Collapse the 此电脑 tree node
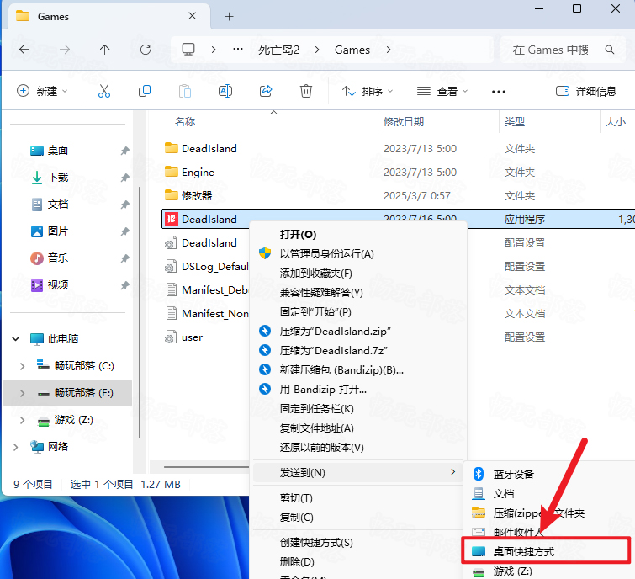This screenshot has height=579, width=635. click(16, 338)
